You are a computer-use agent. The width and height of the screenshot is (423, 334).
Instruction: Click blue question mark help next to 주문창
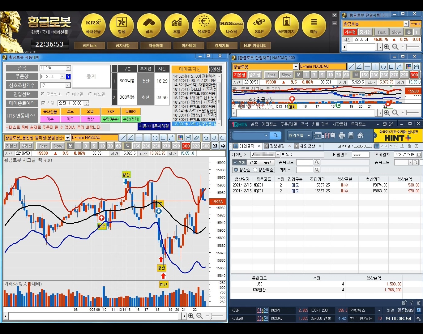pos(68,76)
